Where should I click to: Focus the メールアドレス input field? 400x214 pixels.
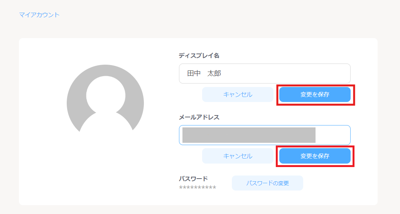pos(265,135)
